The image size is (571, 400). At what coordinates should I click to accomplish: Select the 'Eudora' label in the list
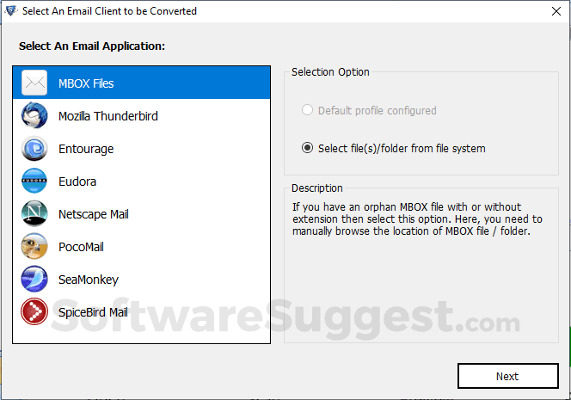pyautogui.click(x=77, y=182)
